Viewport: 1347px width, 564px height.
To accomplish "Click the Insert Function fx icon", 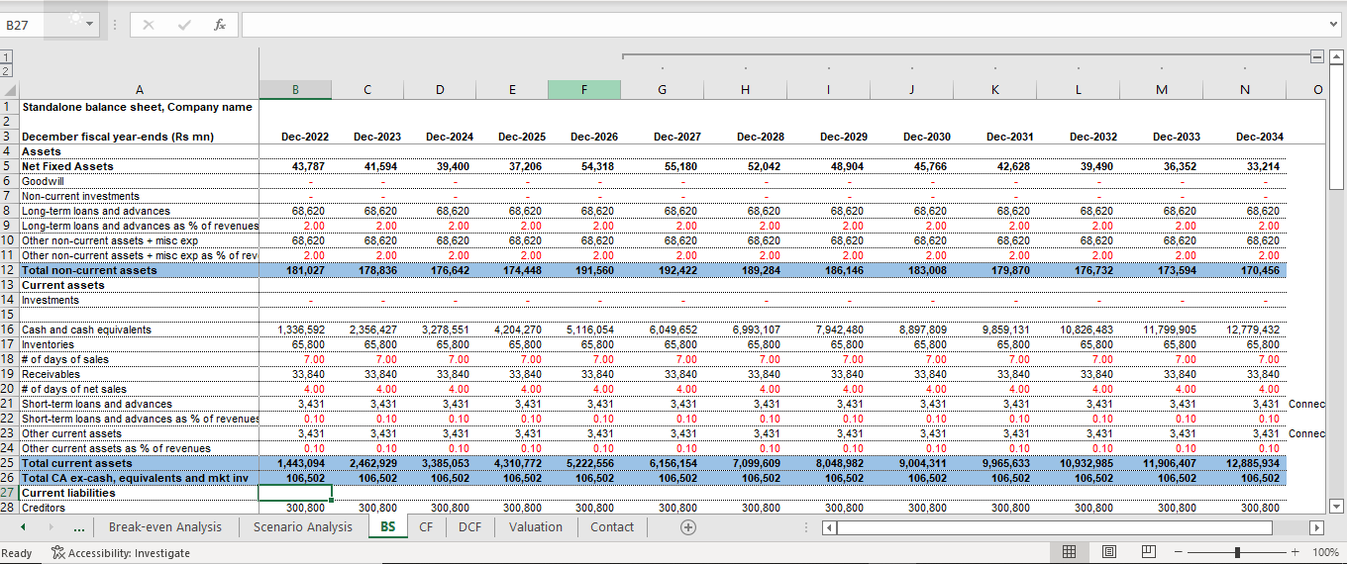I will [220, 24].
